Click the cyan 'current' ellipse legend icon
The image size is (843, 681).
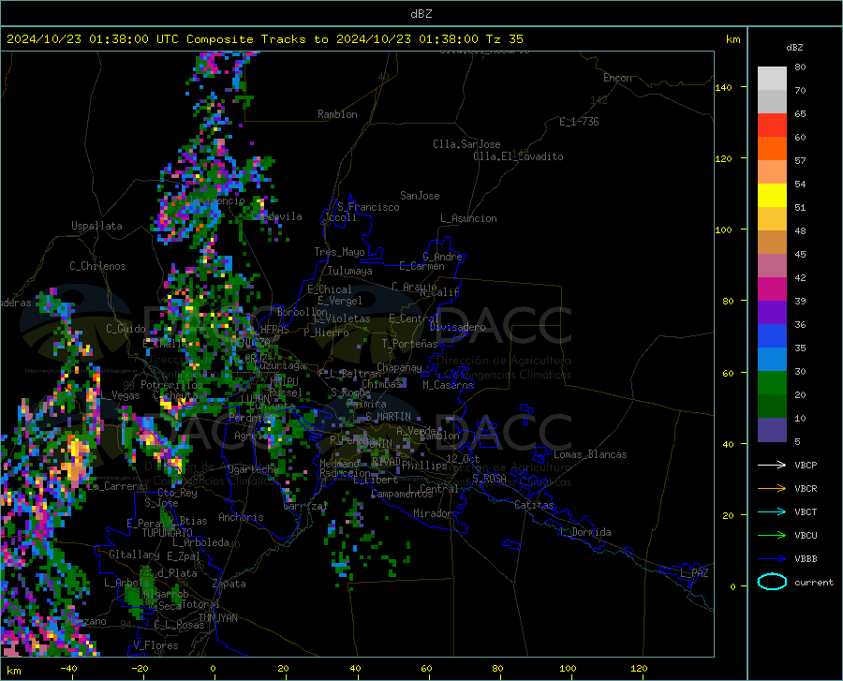click(772, 582)
